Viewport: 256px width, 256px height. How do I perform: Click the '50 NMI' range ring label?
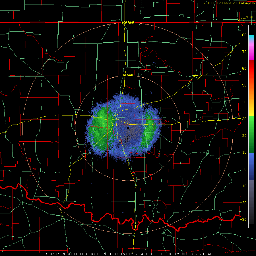tap(128, 75)
